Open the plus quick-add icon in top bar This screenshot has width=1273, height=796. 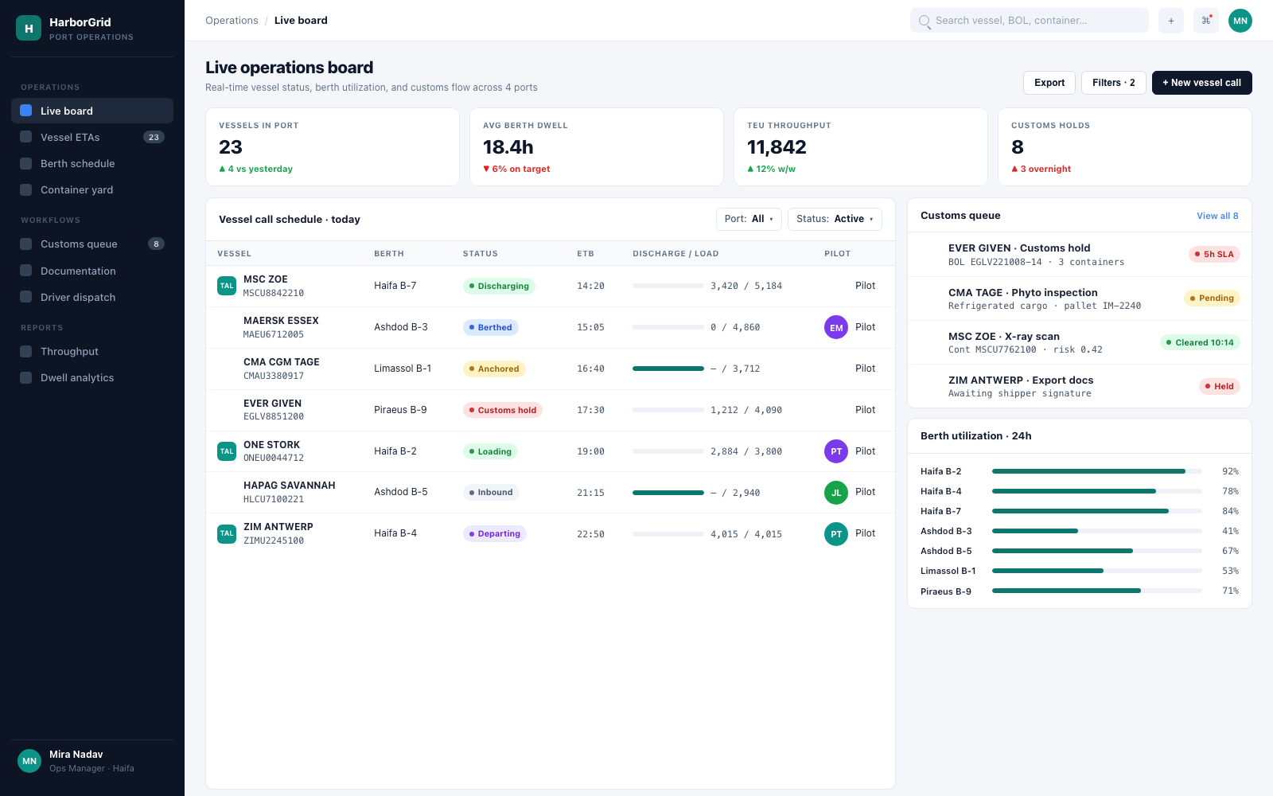tap(1171, 21)
